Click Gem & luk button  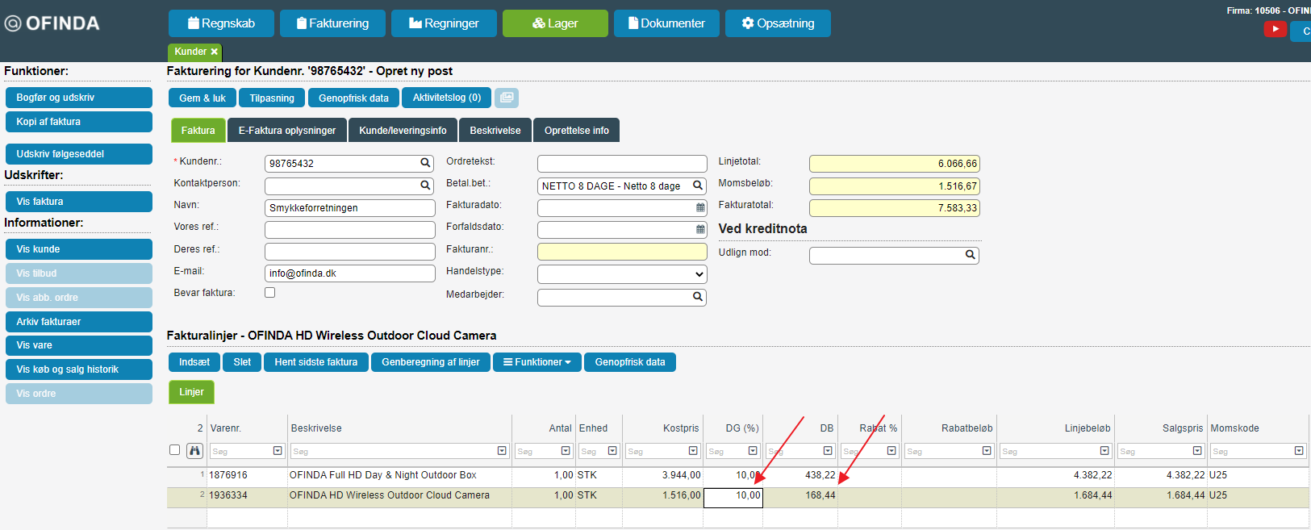tap(202, 98)
